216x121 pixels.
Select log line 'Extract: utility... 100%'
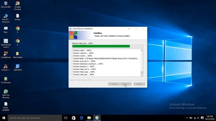click(x=82, y=50)
